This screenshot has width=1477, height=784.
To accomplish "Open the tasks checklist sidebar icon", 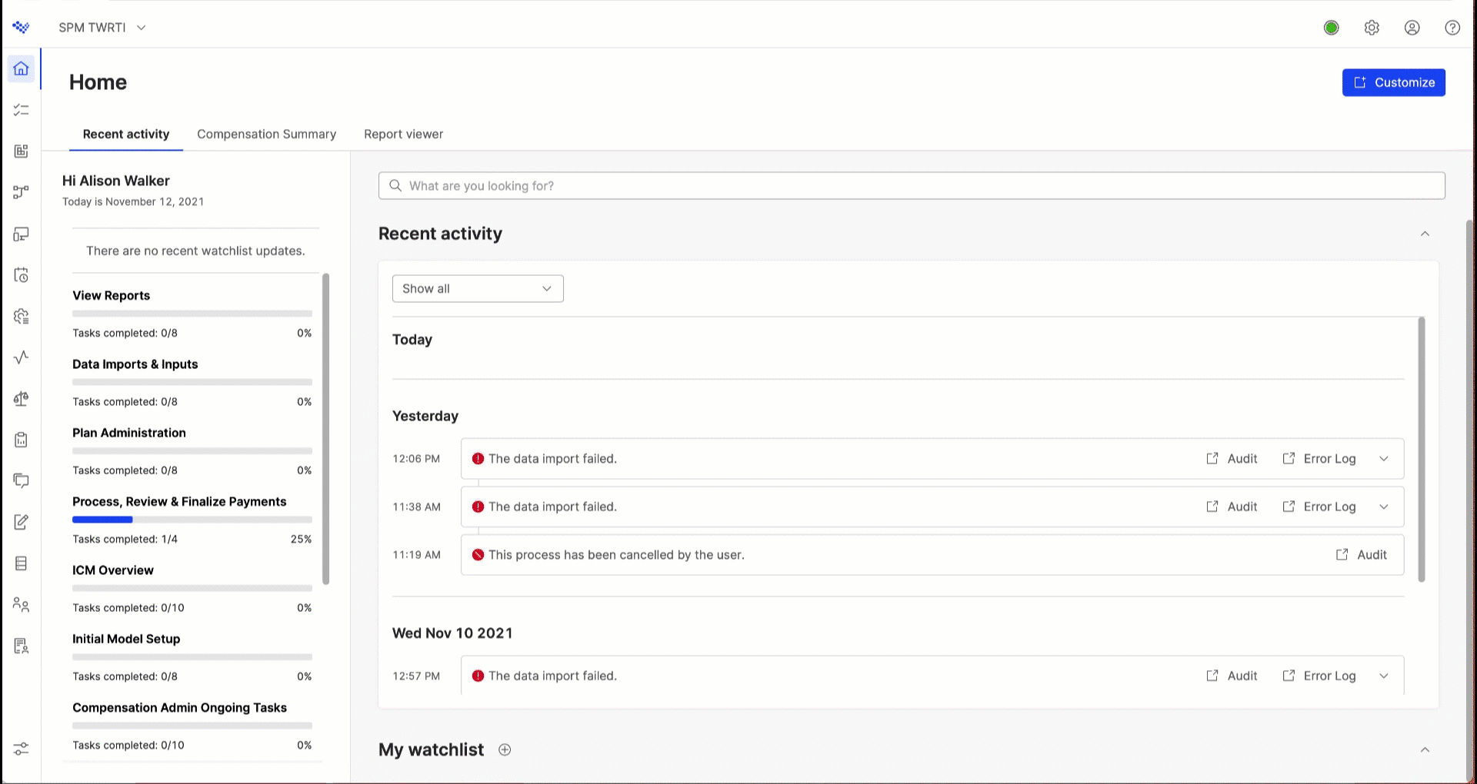I will click(21, 110).
